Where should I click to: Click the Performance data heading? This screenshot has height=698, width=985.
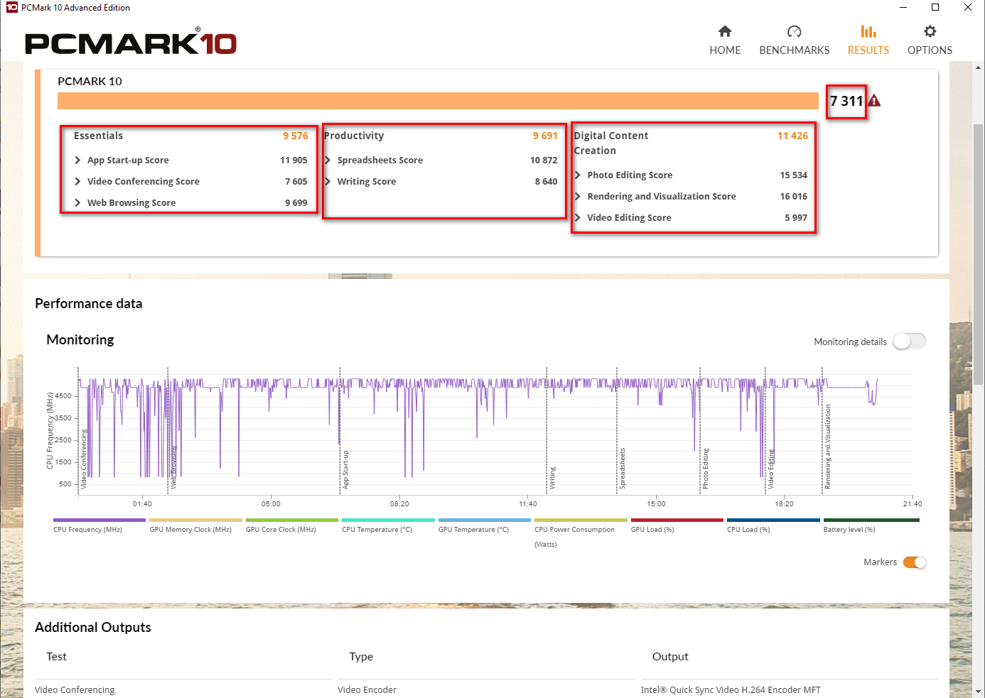[89, 304]
